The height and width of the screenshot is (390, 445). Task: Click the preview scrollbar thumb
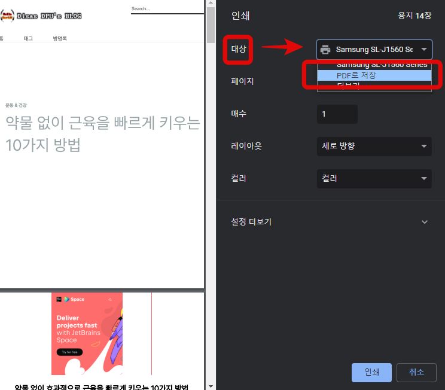click(x=211, y=25)
